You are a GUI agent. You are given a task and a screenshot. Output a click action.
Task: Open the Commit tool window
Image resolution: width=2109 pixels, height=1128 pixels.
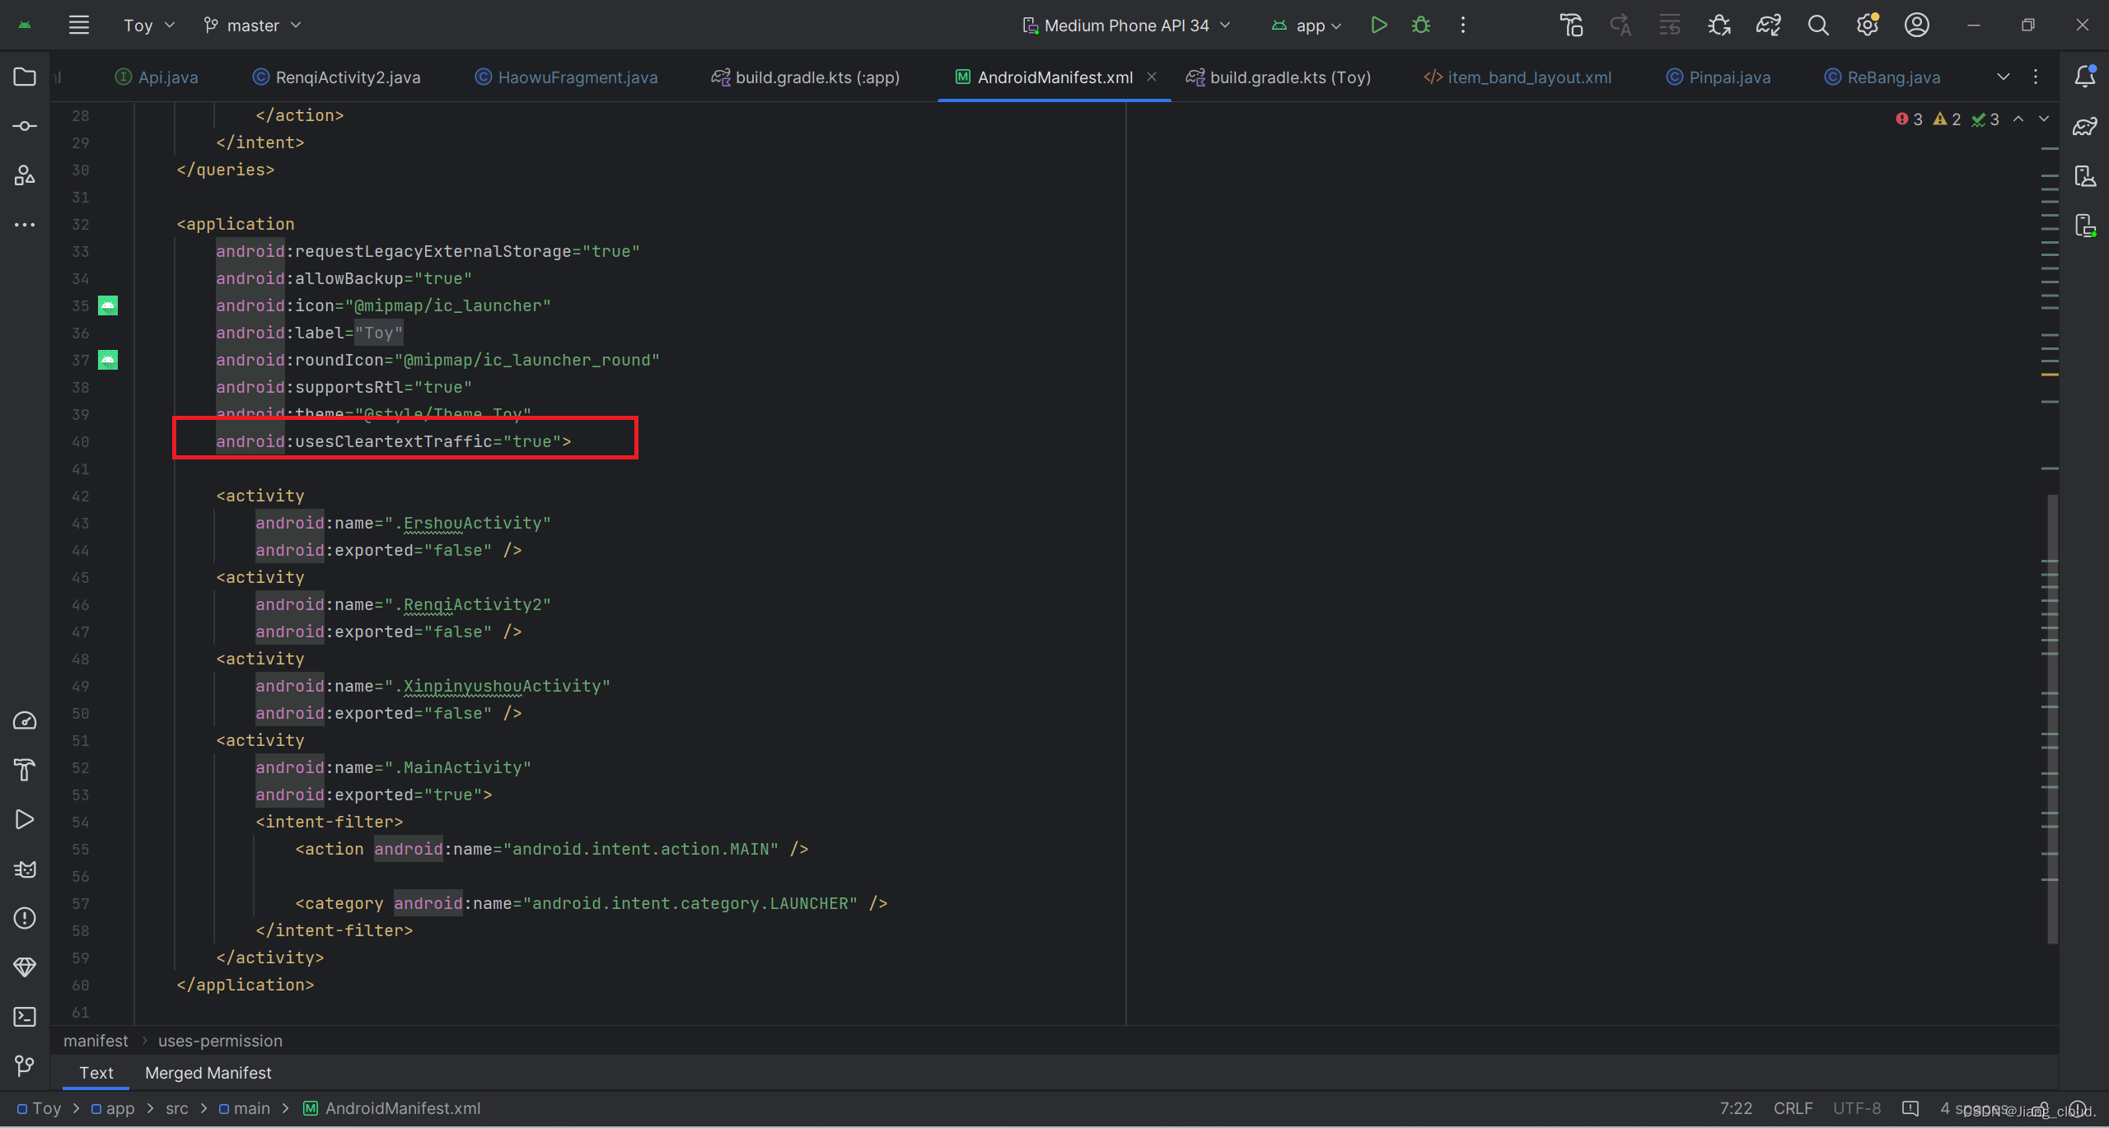coord(24,126)
